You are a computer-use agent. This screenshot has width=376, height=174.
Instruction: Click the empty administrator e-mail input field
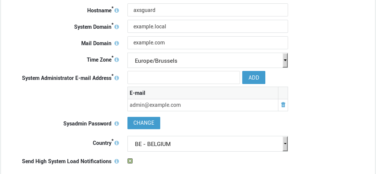(184, 77)
